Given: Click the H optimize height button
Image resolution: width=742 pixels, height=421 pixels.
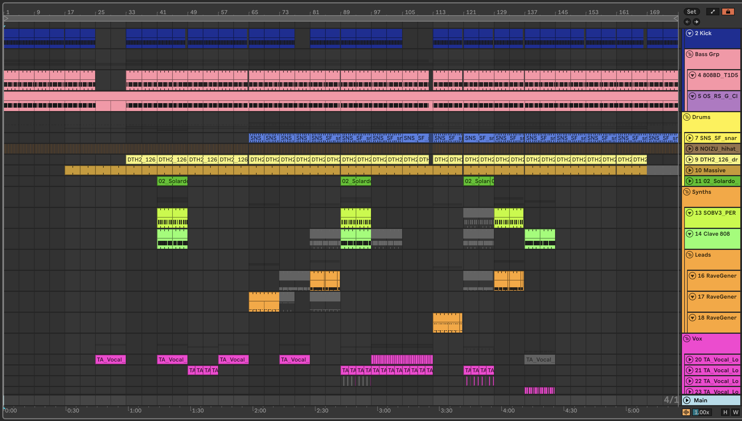Looking at the screenshot, I should (725, 412).
